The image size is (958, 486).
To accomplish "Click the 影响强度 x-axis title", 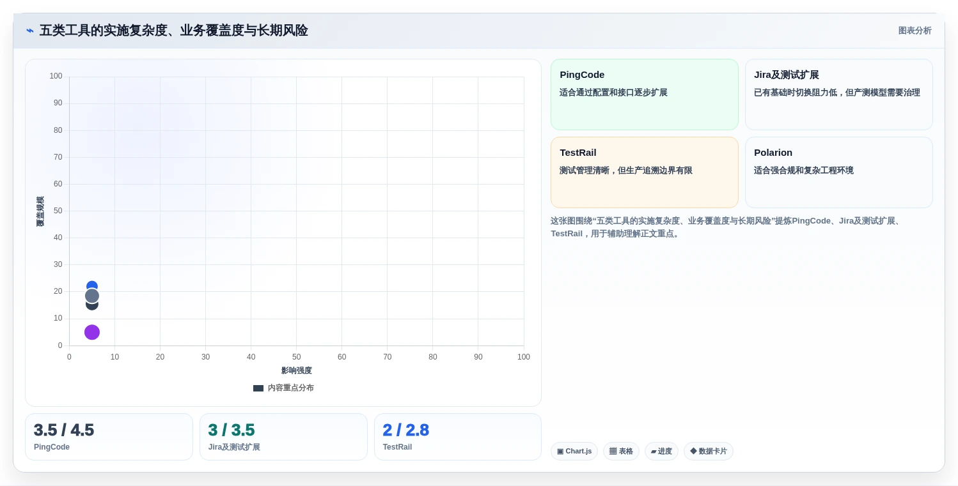I will click(x=297, y=370).
